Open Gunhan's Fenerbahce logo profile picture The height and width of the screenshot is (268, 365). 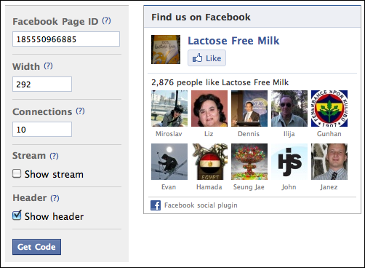329,109
